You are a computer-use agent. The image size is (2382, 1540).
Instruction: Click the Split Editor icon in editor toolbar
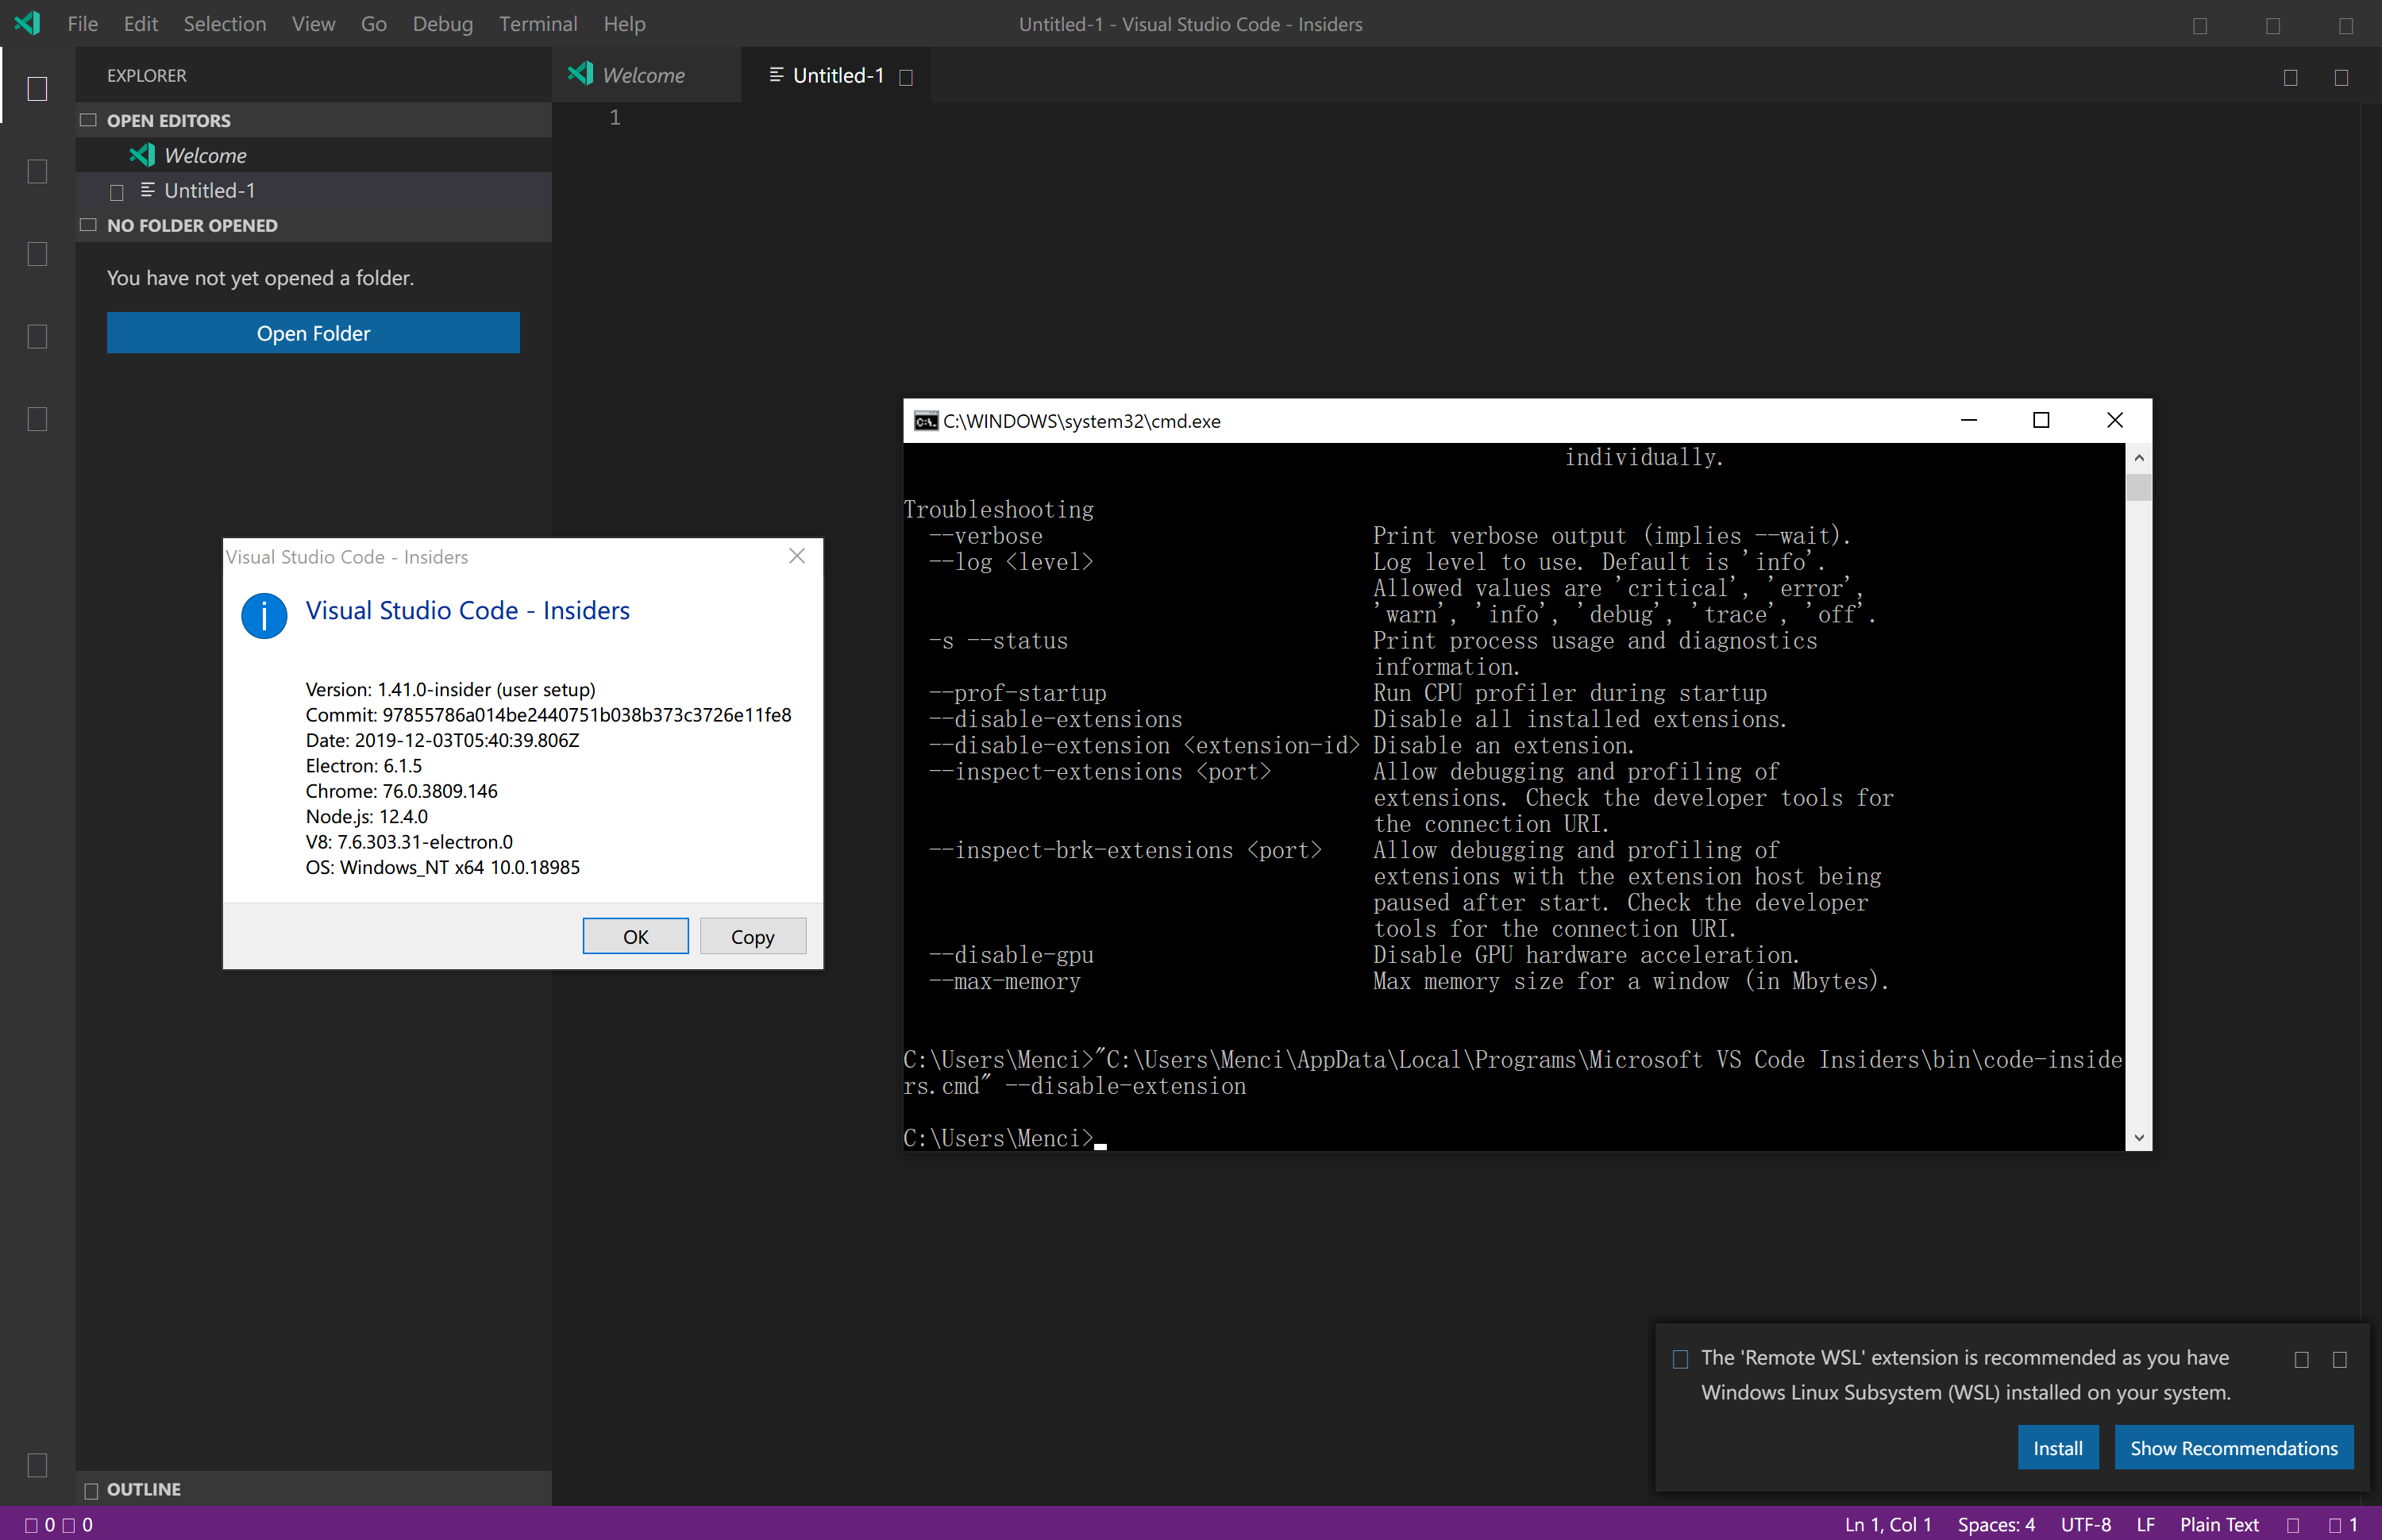[2290, 77]
